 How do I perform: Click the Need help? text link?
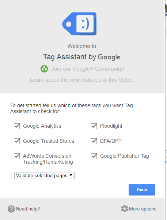click(x=28, y=209)
